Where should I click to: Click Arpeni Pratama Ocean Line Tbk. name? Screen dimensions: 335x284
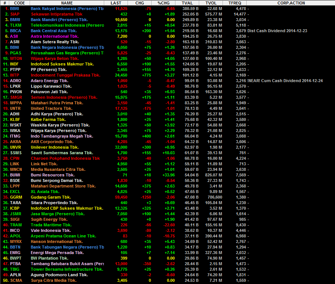tap(63, 236)
